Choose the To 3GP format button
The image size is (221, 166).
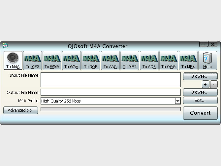[91, 61]
